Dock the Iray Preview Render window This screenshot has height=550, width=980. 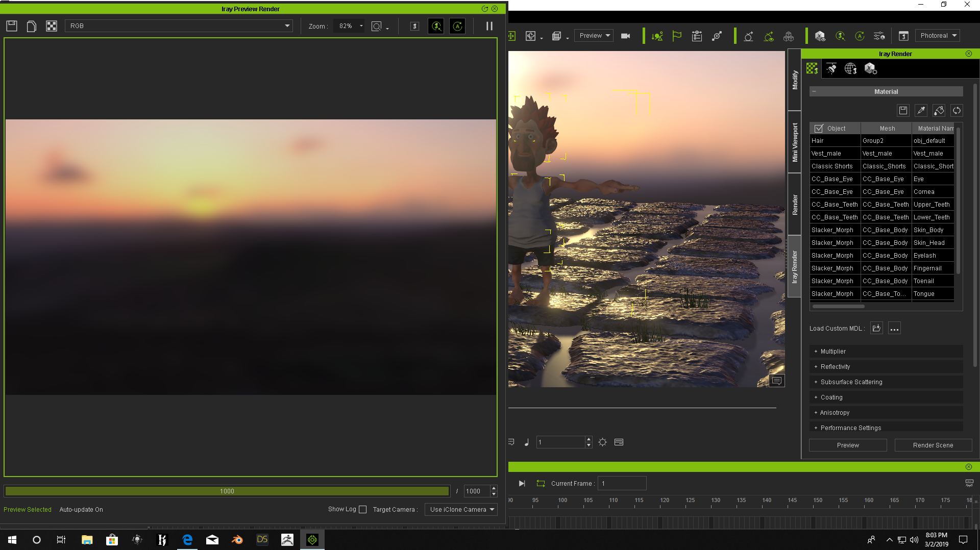tap(484, 9)
